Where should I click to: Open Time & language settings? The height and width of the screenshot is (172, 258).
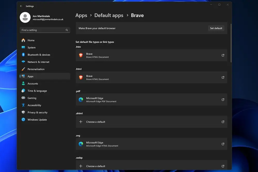(x=45, y=91)
